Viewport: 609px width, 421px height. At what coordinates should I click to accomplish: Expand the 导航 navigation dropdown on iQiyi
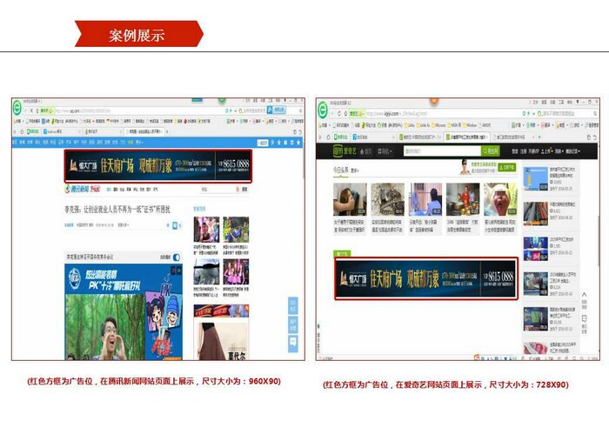385,151
